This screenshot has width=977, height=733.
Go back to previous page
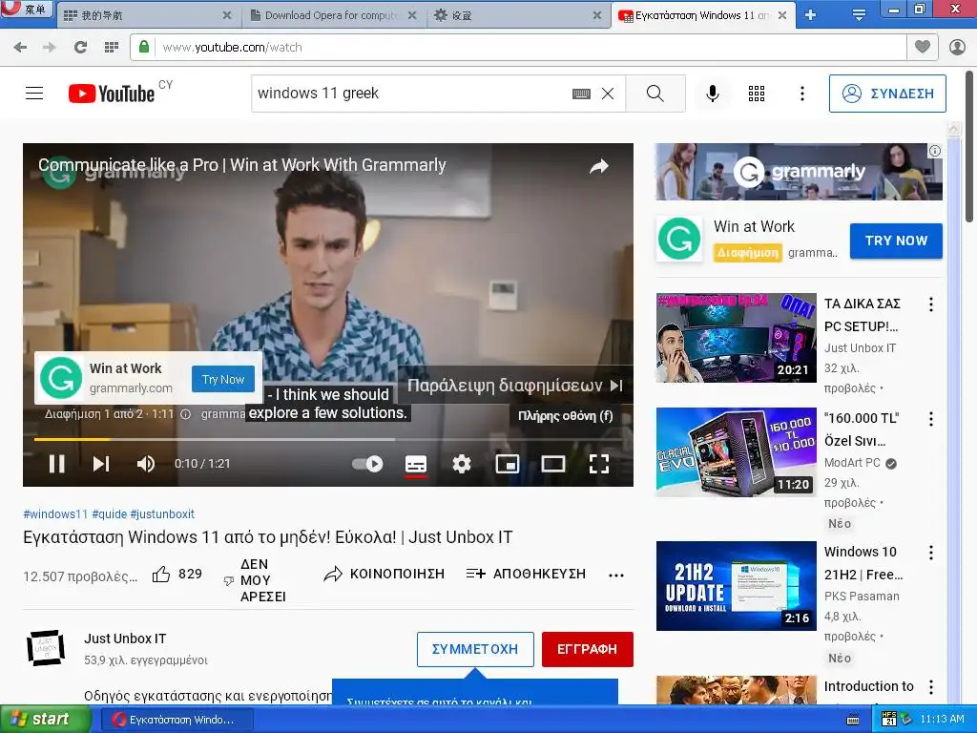coord(20,48)
